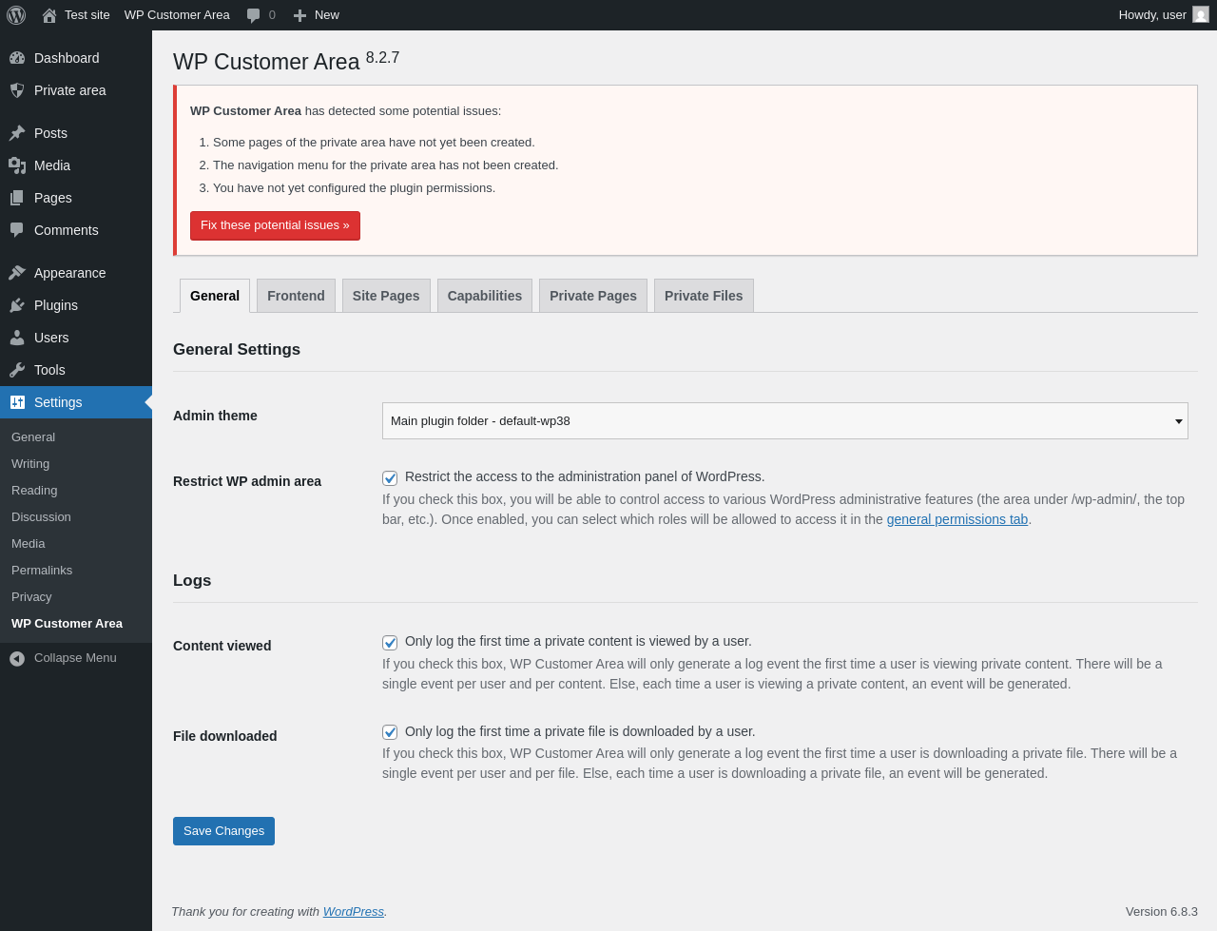
Task: Click the Posts pushpin icon
Action: point(17,133)
